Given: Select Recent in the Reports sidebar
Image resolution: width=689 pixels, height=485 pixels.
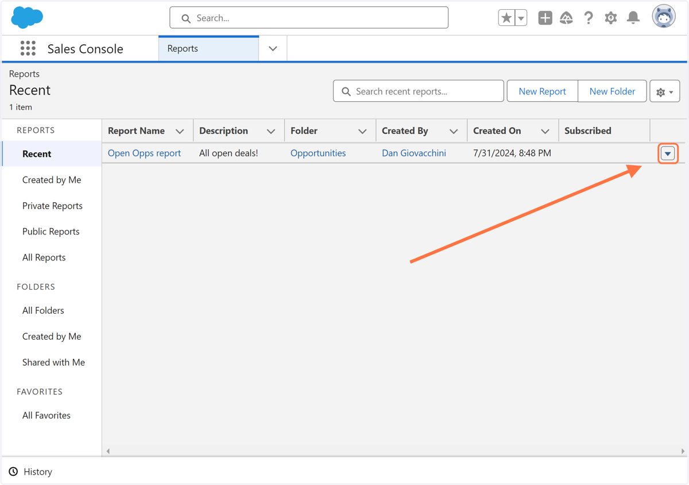Looking at the screenshot, I should [52, 154].
